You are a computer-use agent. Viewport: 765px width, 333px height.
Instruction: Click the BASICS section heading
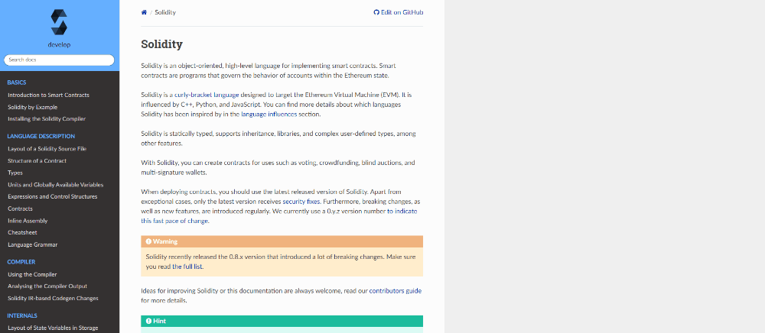pyautogui.click(x=17, y=82)
